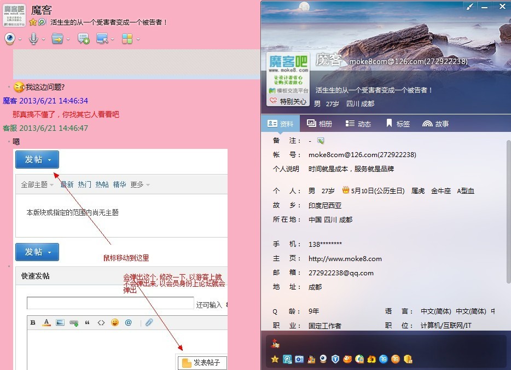This screenshot has width=511, height=370.
Task: Choose font color A in post editor
Action: click(x=47, y=322)
